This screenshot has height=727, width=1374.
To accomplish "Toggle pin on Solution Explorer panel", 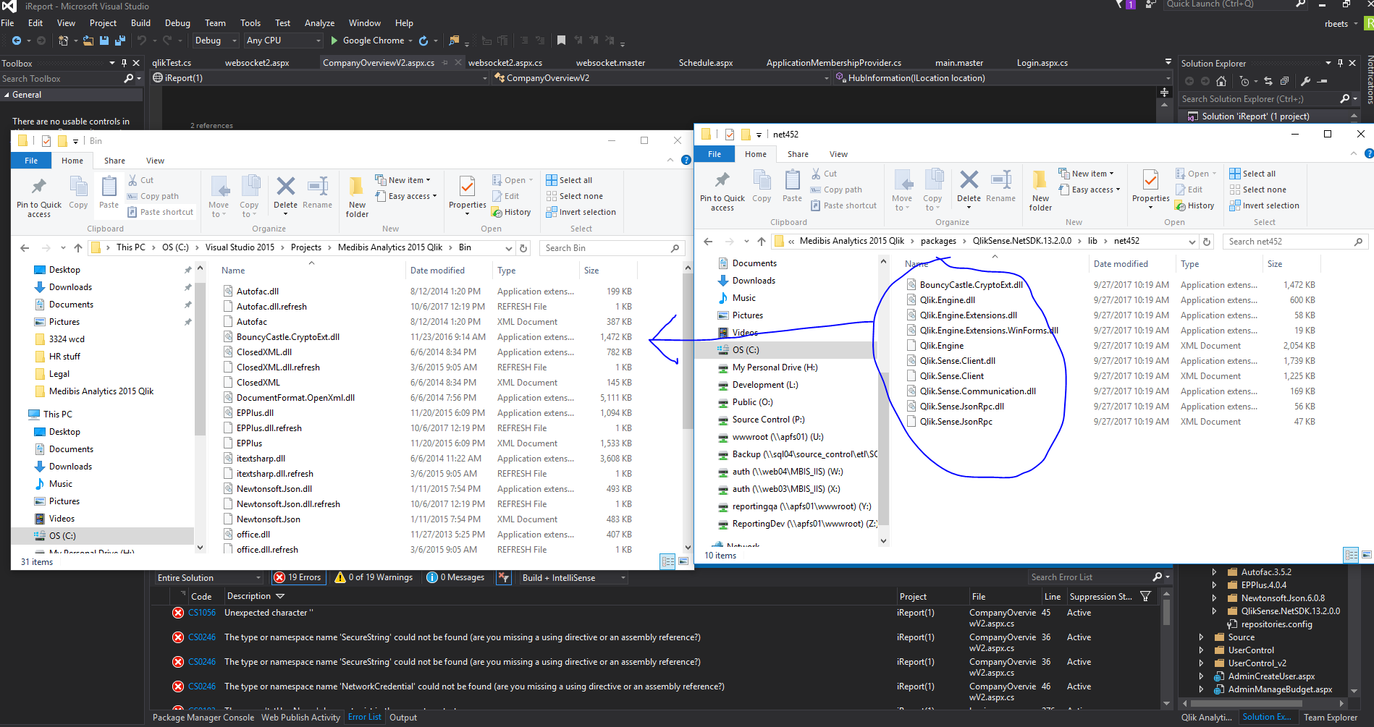I will pos(1340,63).
